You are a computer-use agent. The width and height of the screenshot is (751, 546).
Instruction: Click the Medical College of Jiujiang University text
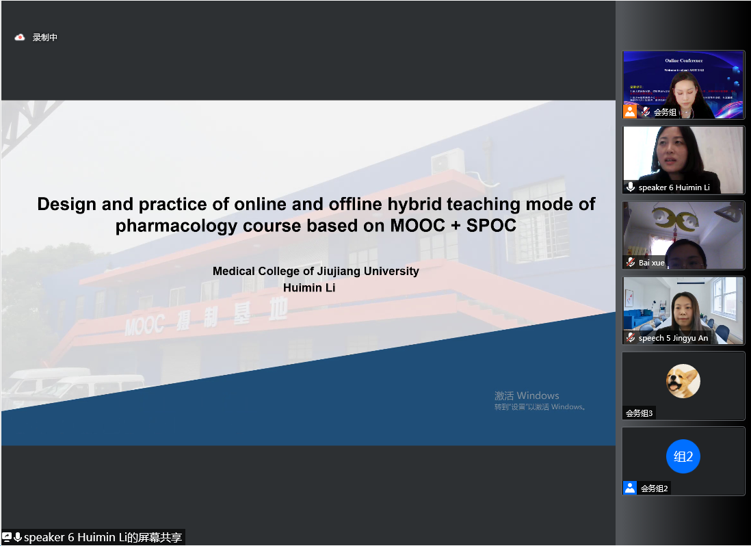(315, 271)
